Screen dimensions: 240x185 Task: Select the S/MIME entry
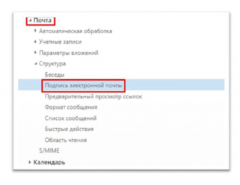coord(49,151)
